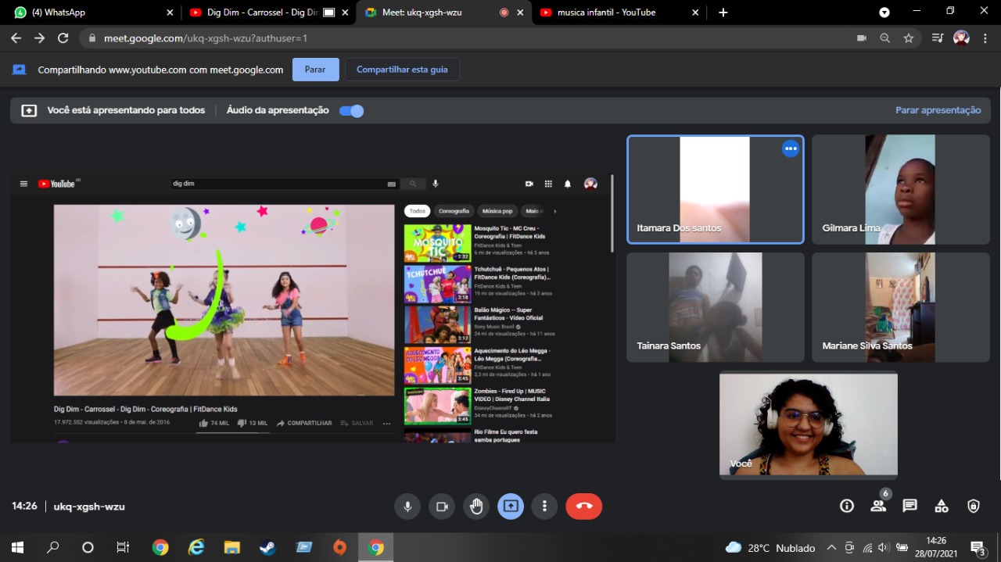1001x562 pixels.
Task: Click the raise hand icon
Action: pos(476,507)
